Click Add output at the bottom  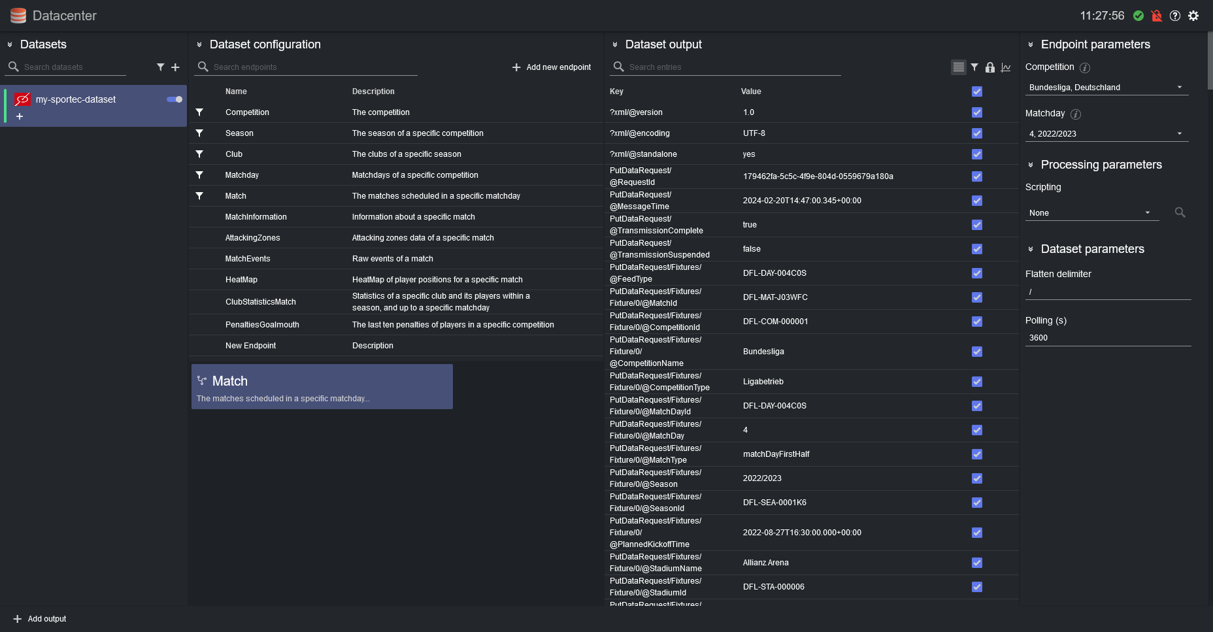pos(40,619)
